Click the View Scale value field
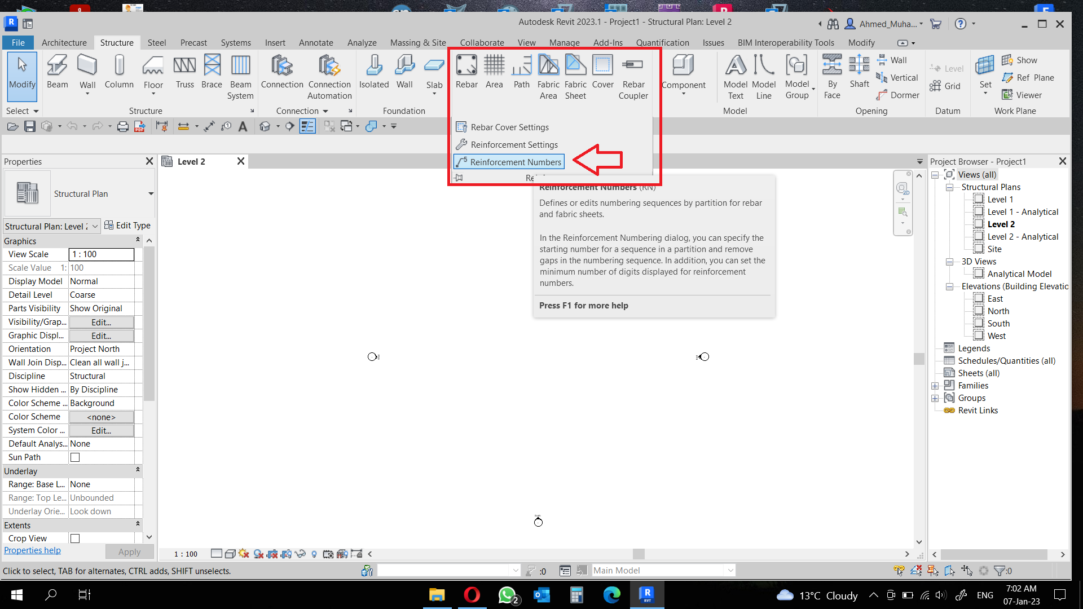The image size is (1083, 609). click(102, 254)
